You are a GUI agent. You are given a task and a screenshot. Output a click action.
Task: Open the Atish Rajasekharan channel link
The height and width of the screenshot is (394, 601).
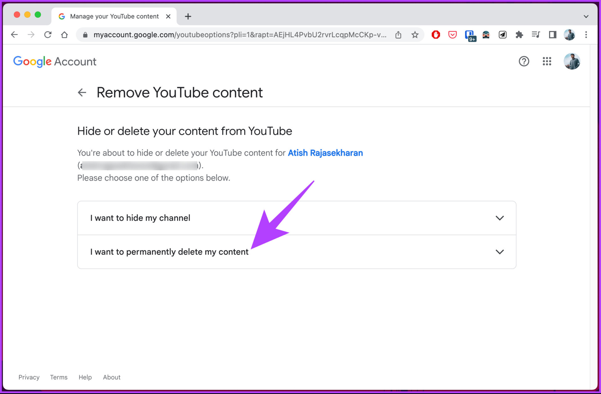(x=325, y=153)
